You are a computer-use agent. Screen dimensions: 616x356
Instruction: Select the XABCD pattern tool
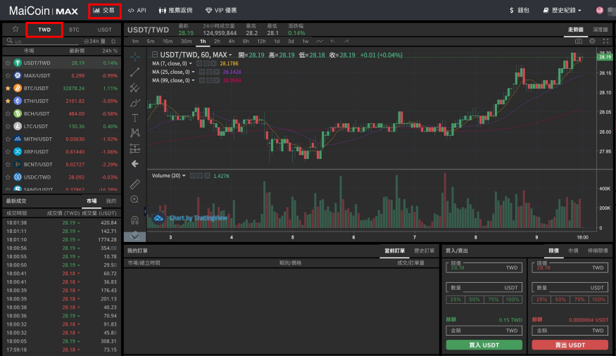click(134, 133)
